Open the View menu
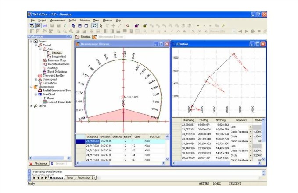Image resolution: width=298 pixels, height=193 pixels. [96, 20]
